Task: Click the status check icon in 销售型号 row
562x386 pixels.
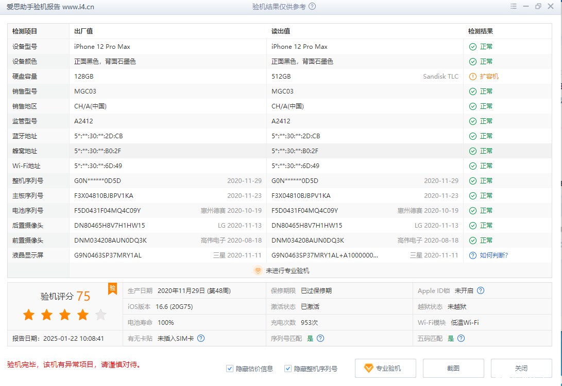Action: tap(473, 91)
